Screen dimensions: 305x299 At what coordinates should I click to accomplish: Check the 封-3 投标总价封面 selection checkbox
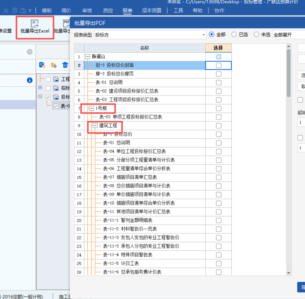pos(218,65)
